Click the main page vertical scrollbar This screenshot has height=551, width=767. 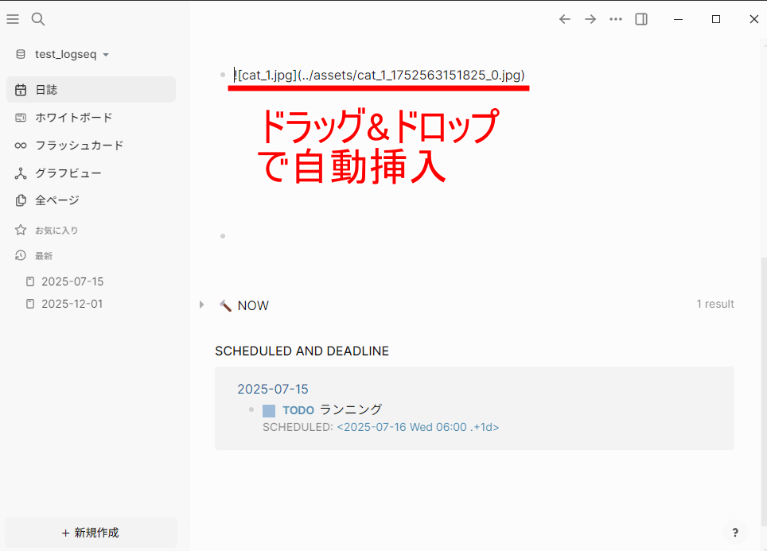pos(764,391)
